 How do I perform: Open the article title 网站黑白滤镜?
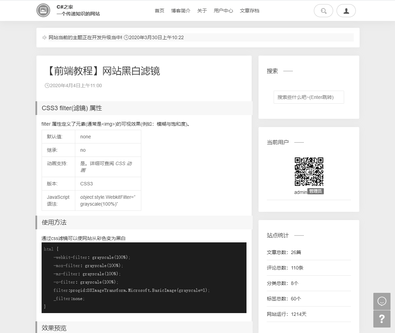tap(103, 71)
